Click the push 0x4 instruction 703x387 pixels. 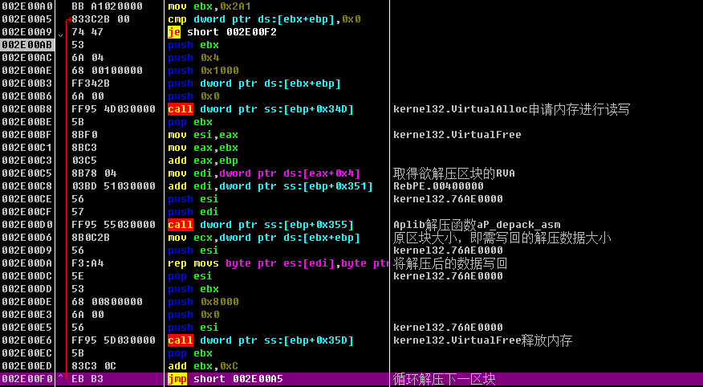193,58
